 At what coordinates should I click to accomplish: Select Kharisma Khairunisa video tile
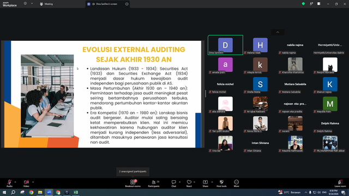tap(295, 64)
